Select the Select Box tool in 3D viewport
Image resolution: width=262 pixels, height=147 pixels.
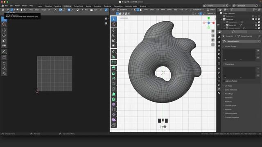(114, 19)
